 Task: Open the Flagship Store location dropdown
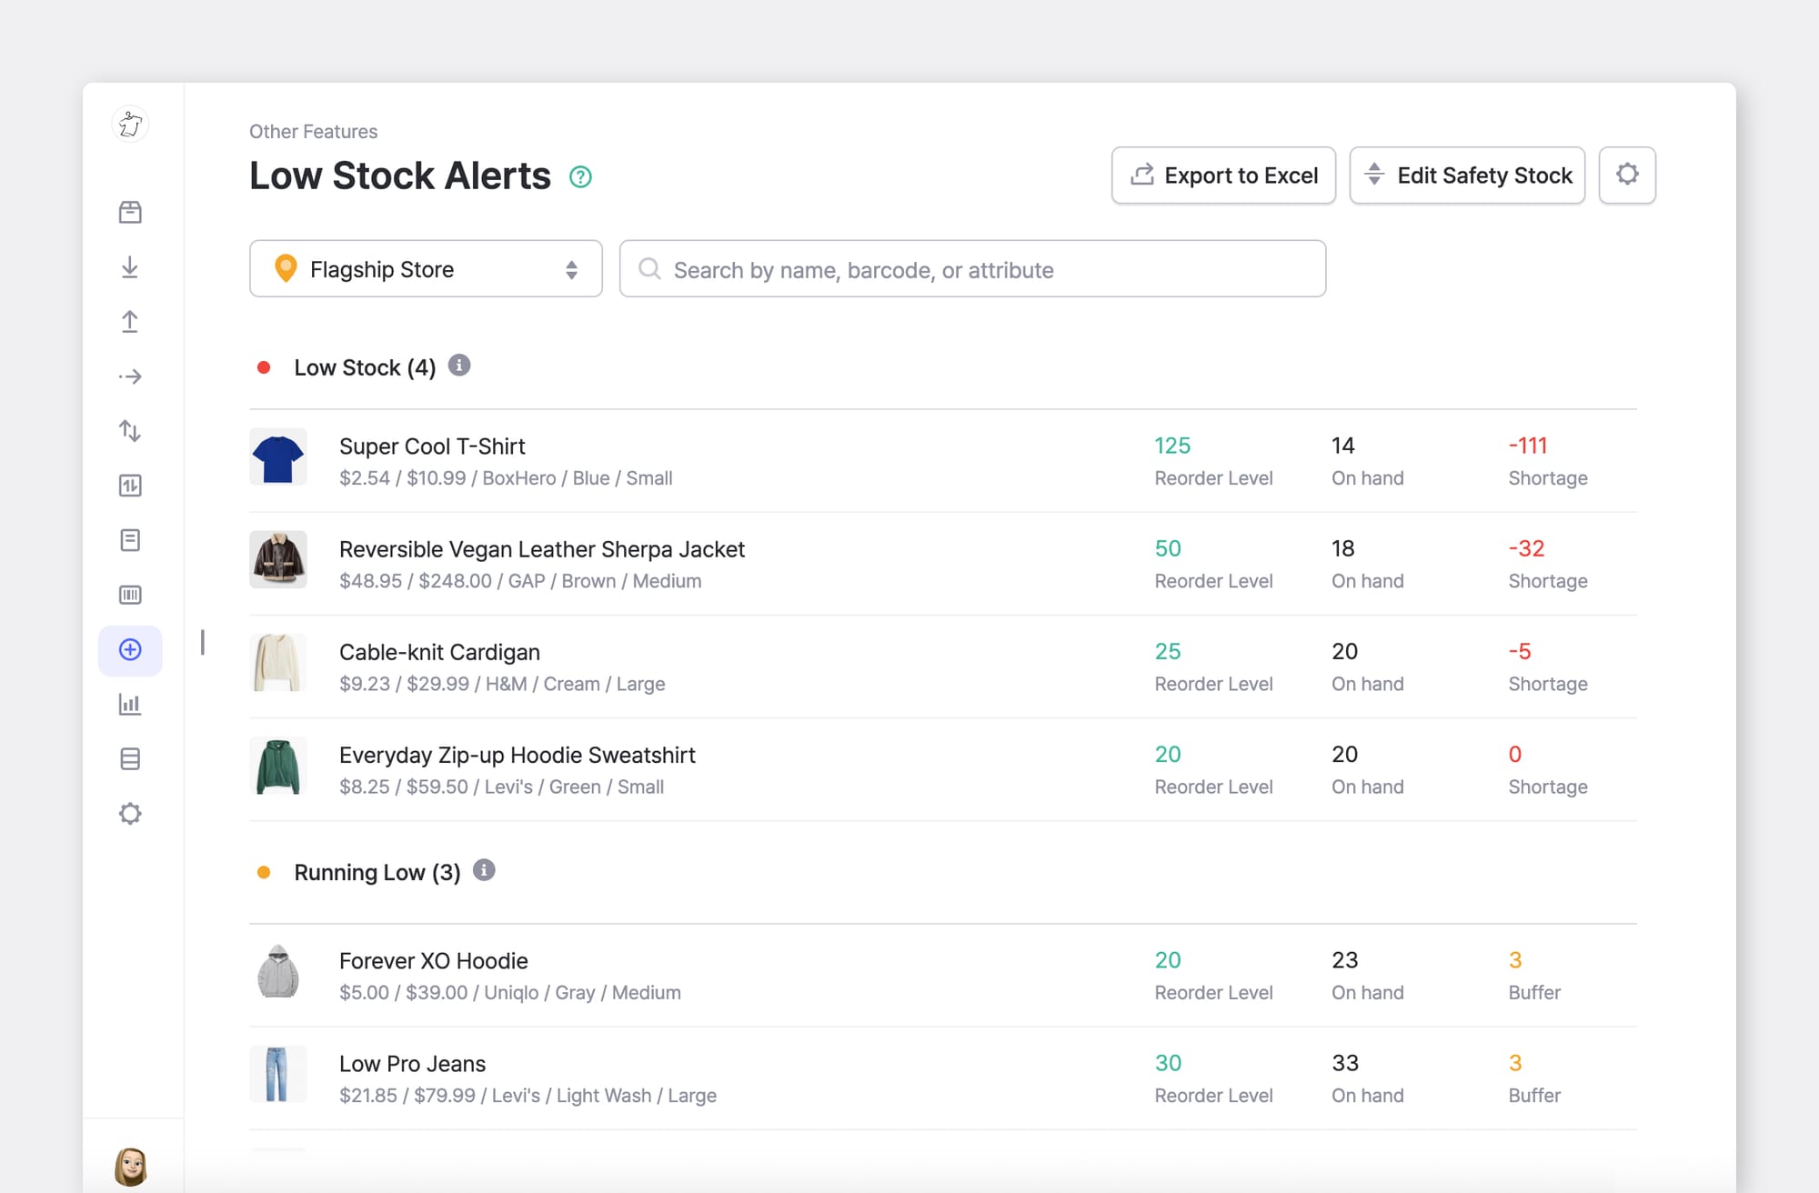(426, 268)
